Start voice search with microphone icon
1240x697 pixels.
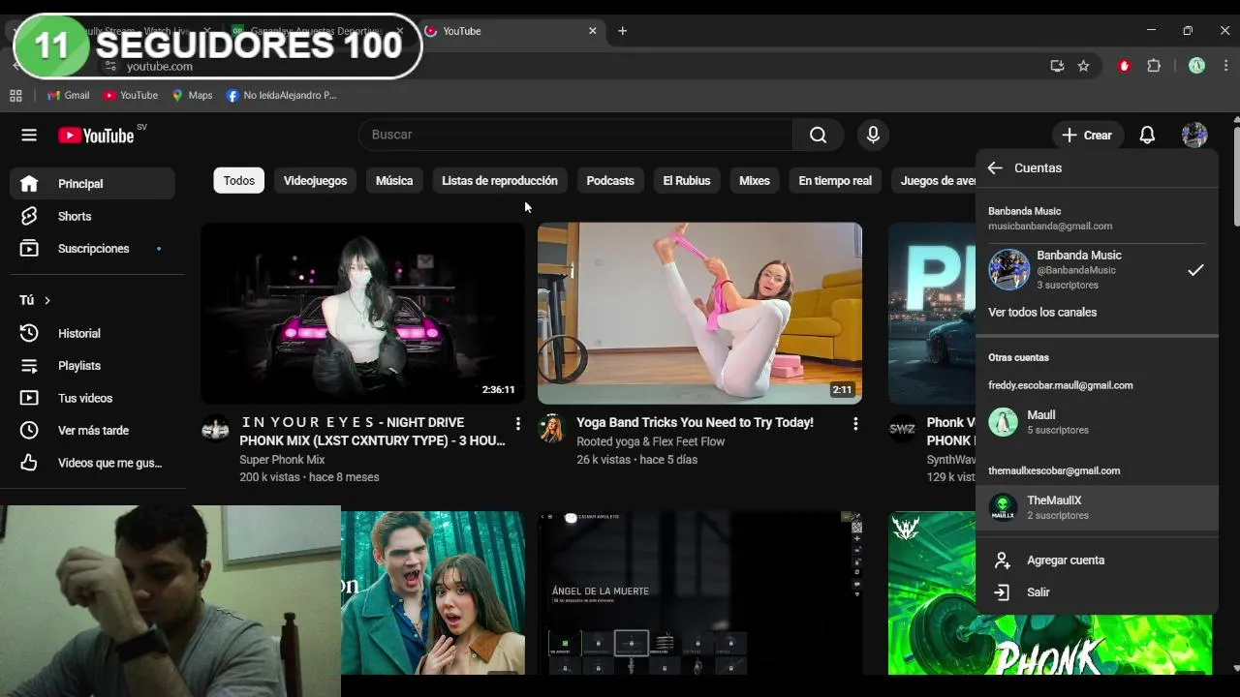click(873, 136)
